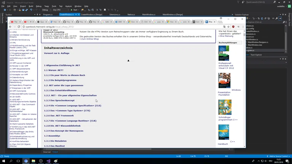Click Solution Explorer properties wrench icon
Viewport: 292px width, 164px height.
tap(277, 18)
